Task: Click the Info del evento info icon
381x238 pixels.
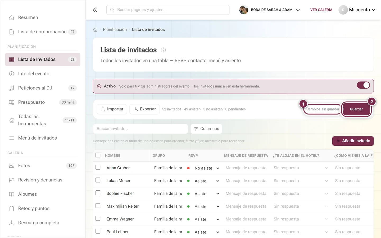Action: tap(12, 74)
